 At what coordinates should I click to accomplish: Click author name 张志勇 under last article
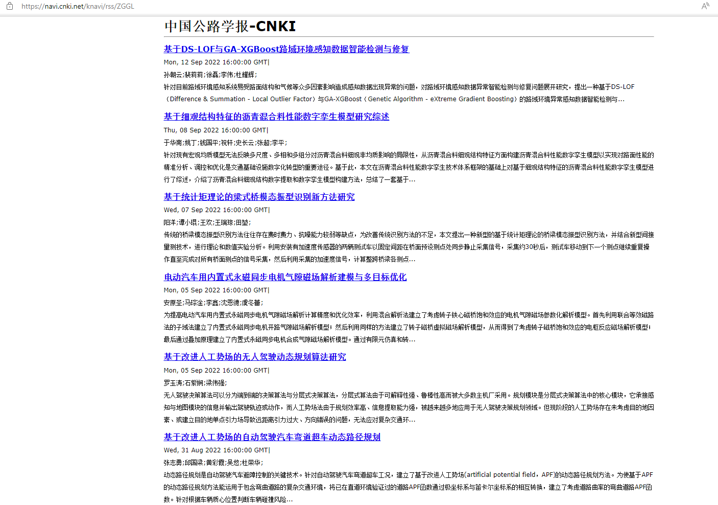point(173,463)
